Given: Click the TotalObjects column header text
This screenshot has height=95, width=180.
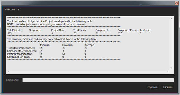Looking at the screenshot, I should point(14,30).
